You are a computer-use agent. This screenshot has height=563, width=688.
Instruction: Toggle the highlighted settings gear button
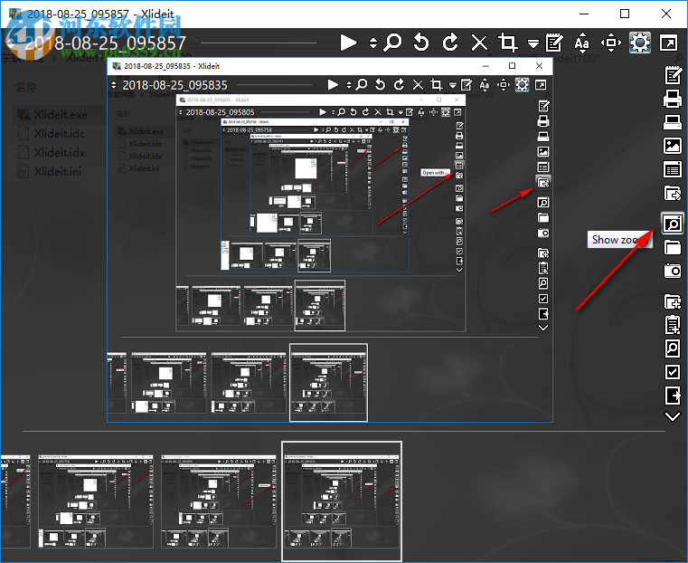[640, 43]
